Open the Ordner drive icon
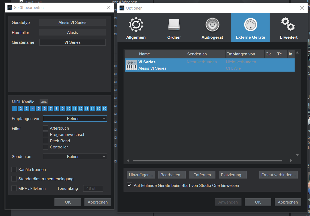Viewport: 310px width, 216px height. [x=174, y=25]
